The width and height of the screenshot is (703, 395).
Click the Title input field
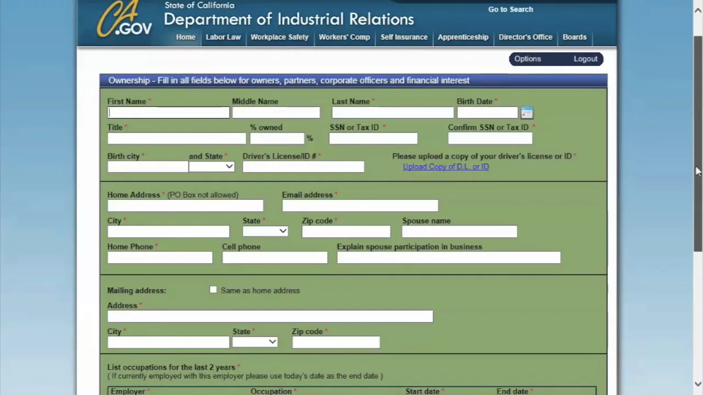coord(177,138)
